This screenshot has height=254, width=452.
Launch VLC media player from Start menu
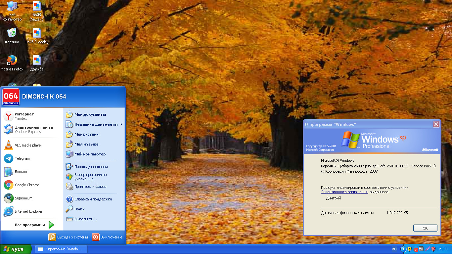[28, 145]
